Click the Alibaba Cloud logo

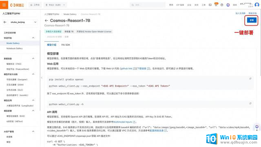[x=17, y=5]
